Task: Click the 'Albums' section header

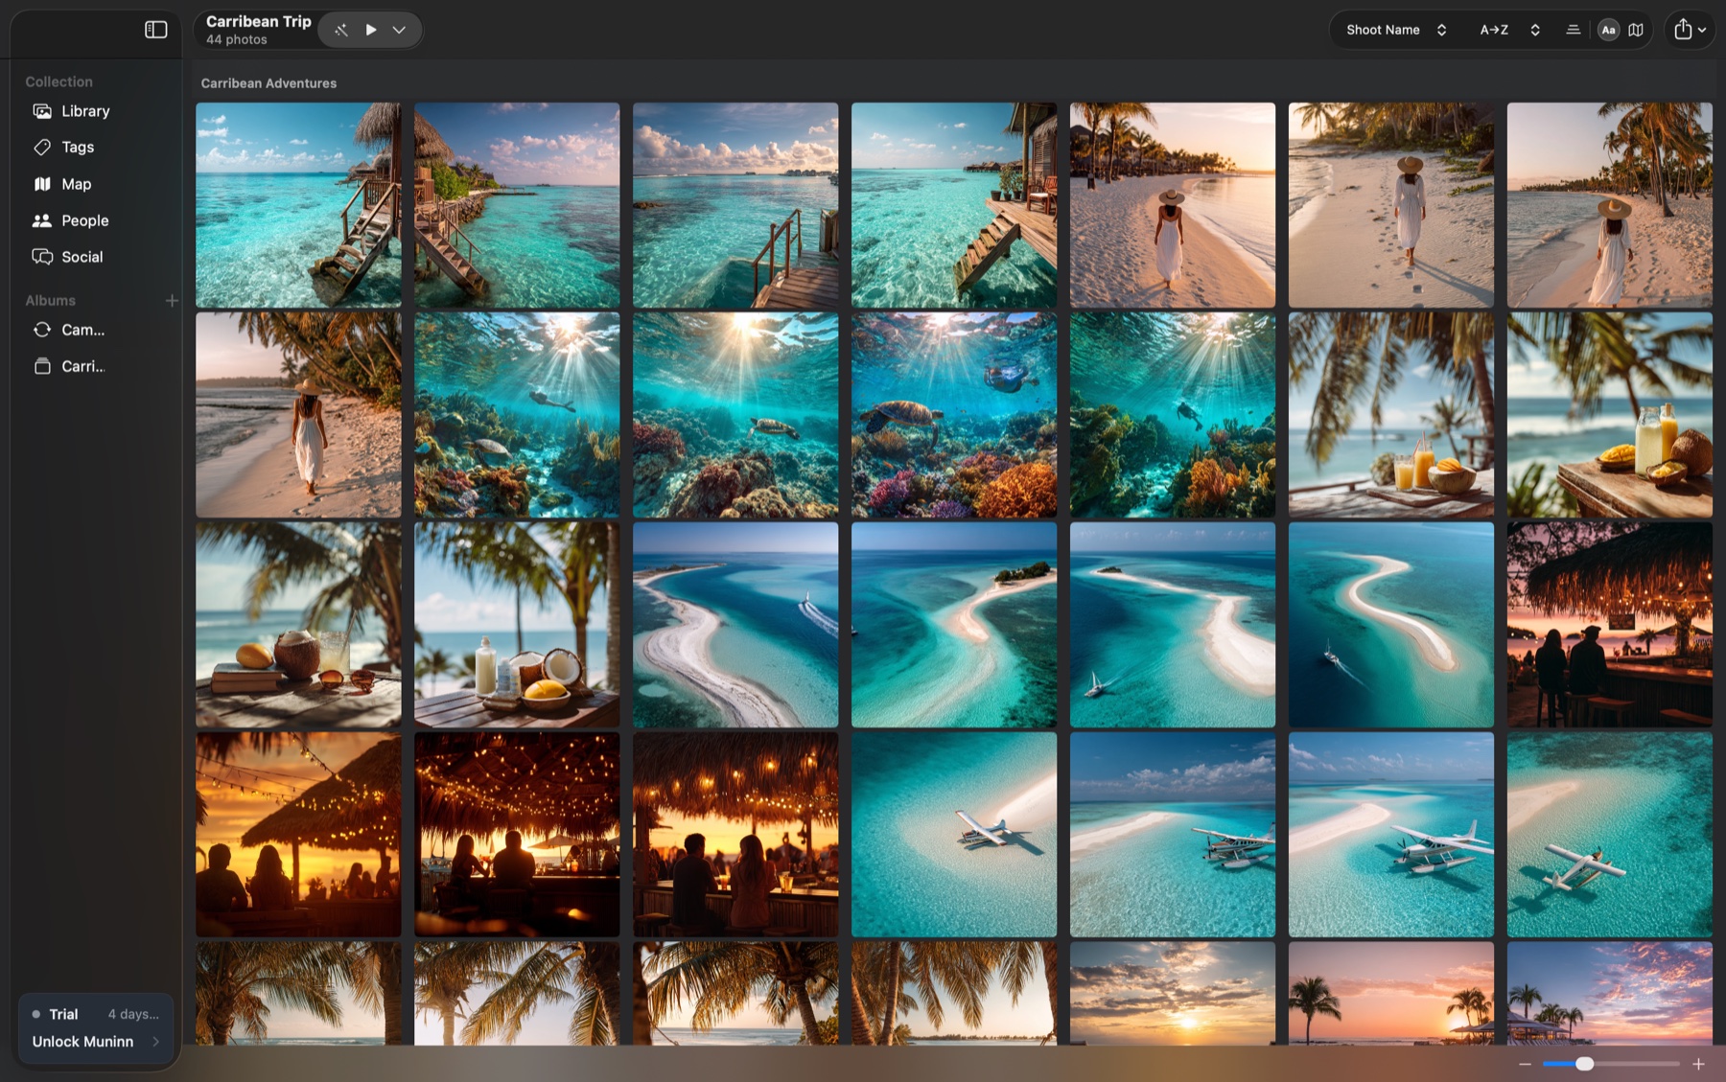Action: pyautogui.click(x=50, y=301)
